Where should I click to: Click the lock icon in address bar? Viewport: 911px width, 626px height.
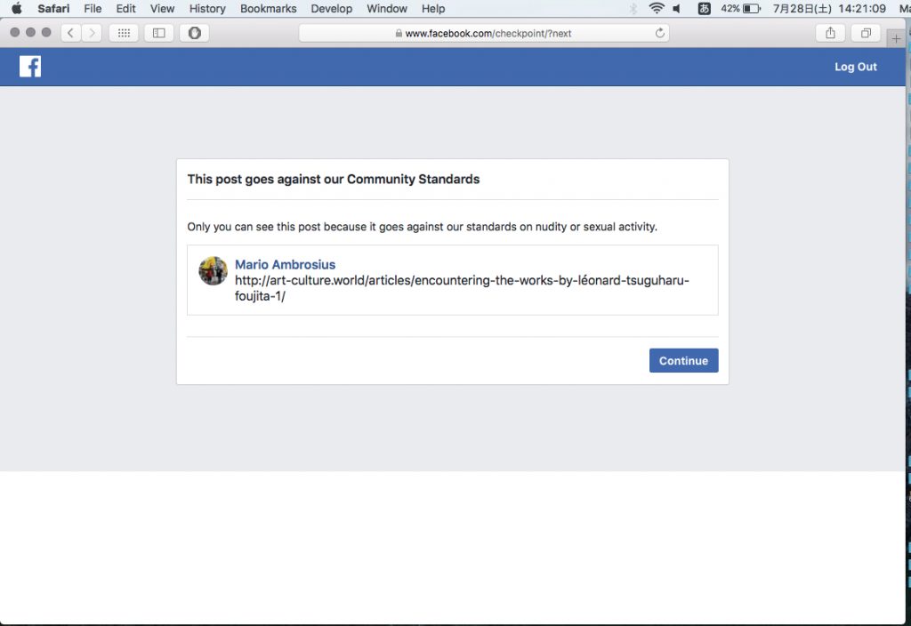click(399, 33)
